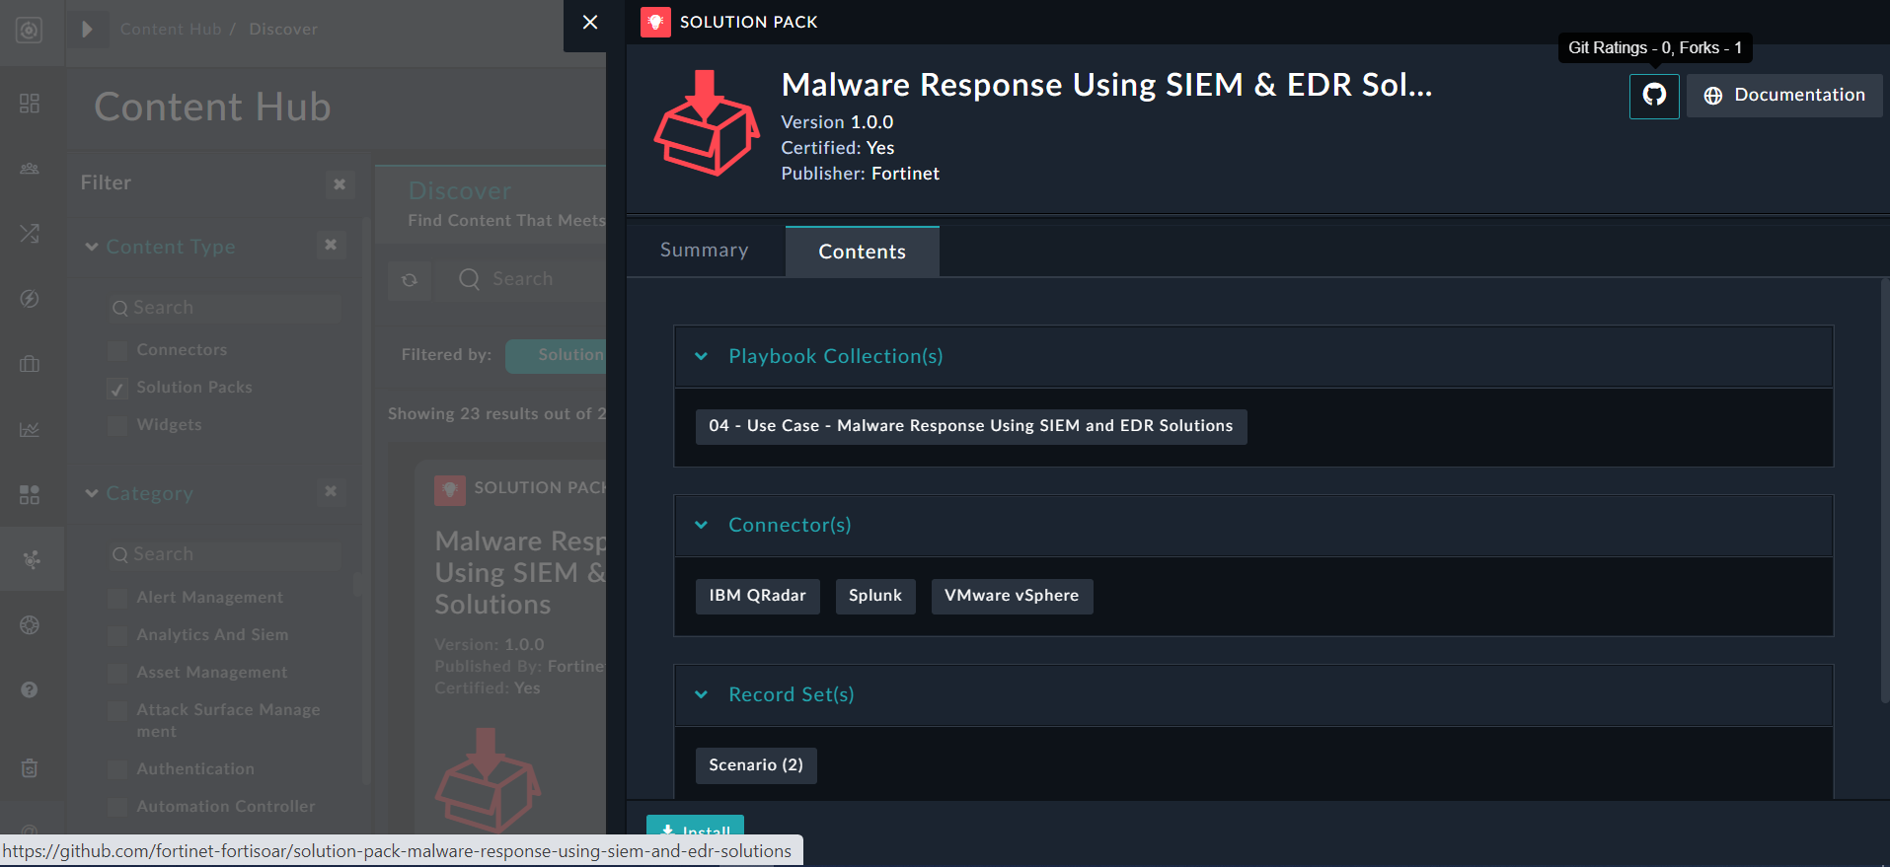Screen dimensions: 1890x867
Task: Check the Automation Controller category
Action: click(117, 807)
